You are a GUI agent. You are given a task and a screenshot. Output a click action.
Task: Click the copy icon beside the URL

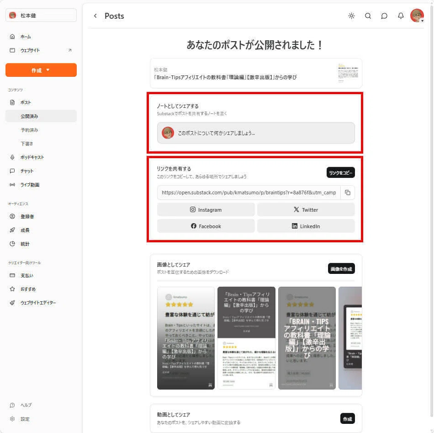pos(348,192)
